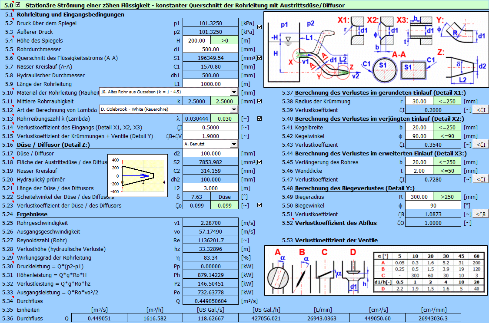The height and width of the screenshot is (323, 489).
Task: Click the <ζI button for rounded inlet X1
Action: pyautogui.click(x=481, y=110)
